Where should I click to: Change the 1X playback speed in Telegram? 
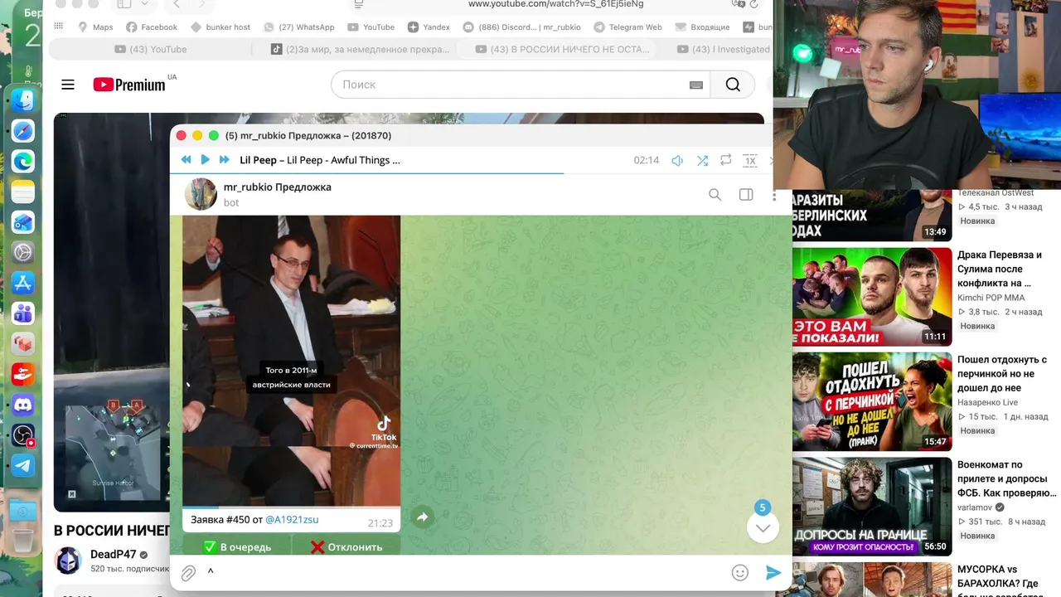[x=750, y=161]
